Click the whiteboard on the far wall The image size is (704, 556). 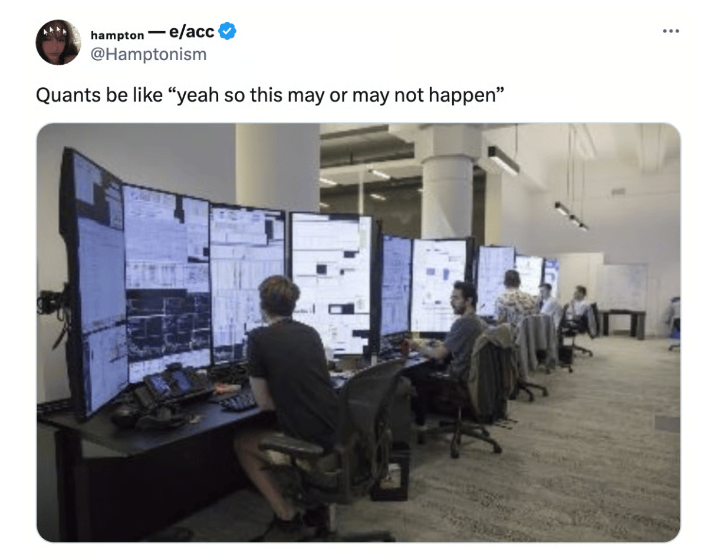[624, 287]
